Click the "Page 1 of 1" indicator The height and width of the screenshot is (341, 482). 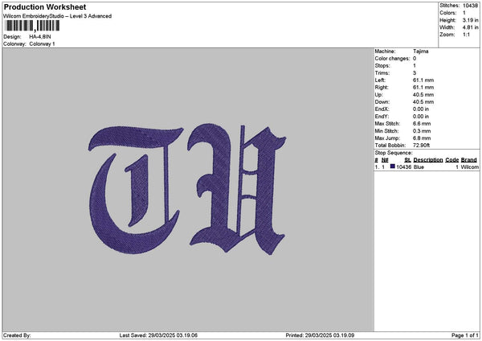point(465,335)
